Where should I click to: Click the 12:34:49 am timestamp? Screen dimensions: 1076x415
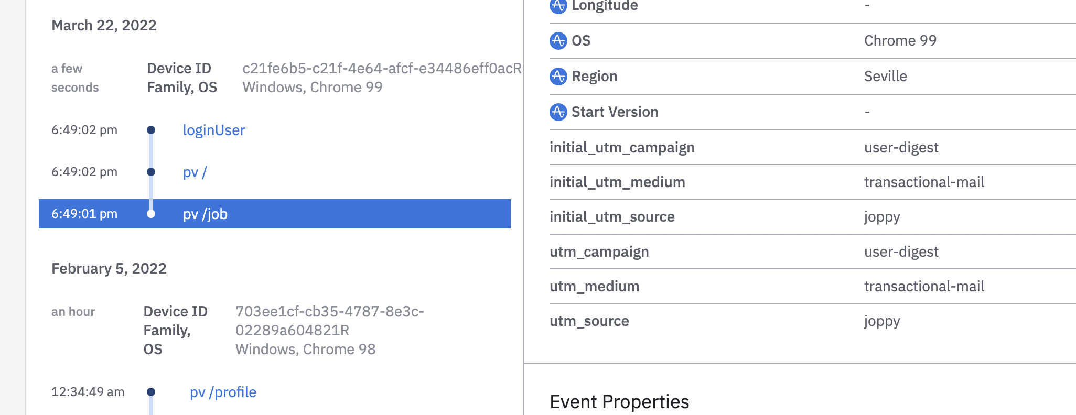point(88,392)
